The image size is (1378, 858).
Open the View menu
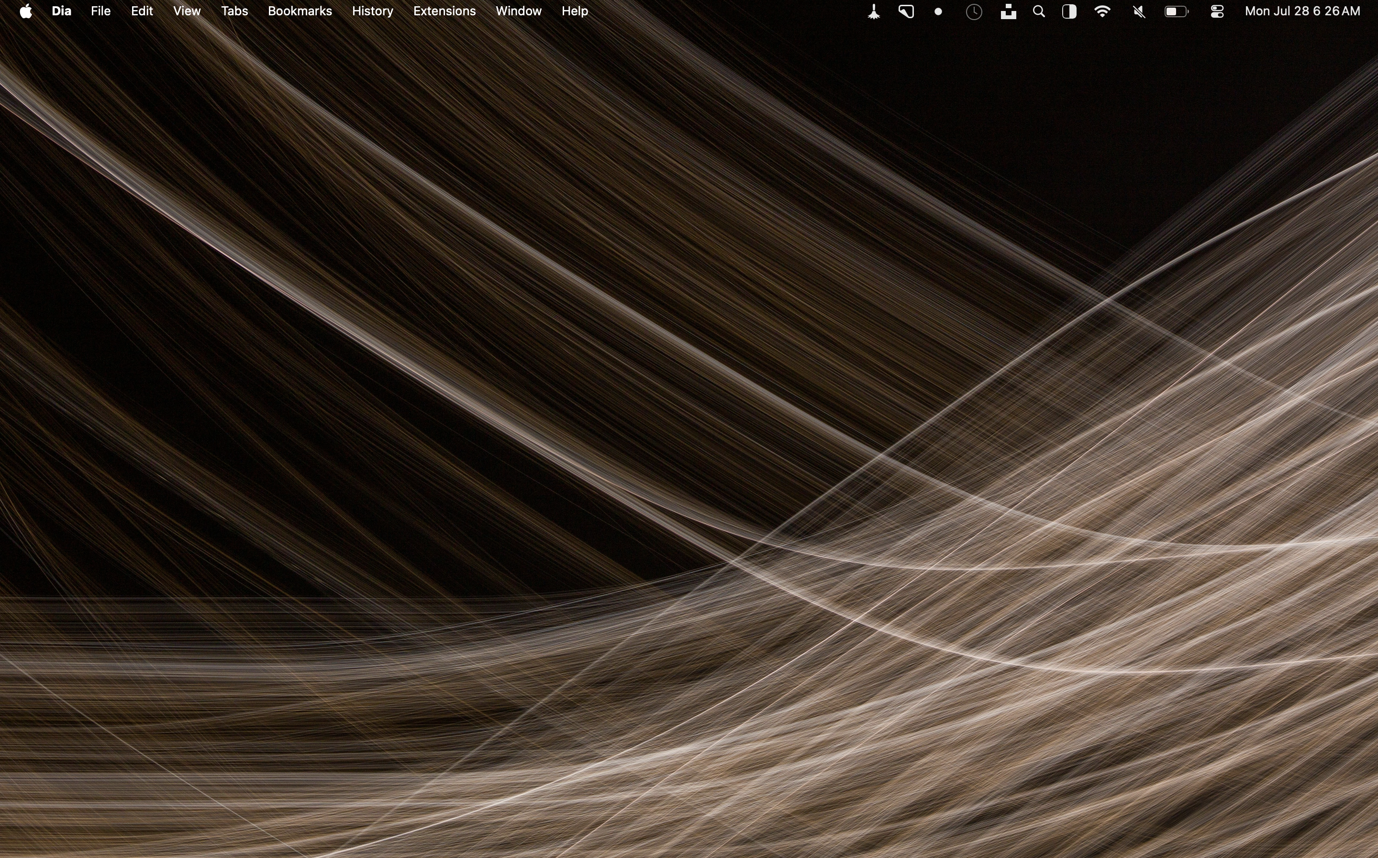[187, 11]
